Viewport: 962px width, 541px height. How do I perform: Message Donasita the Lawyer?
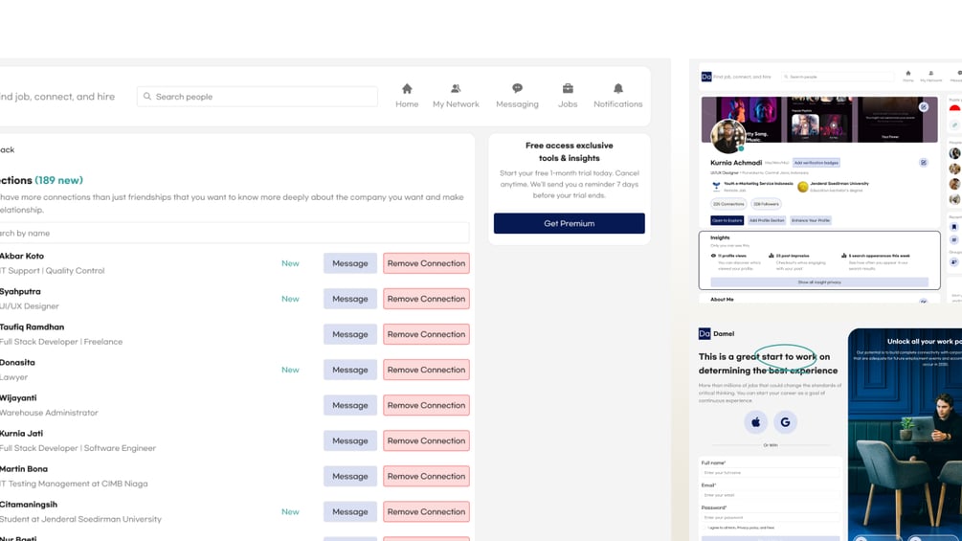(x=349, y=370)
